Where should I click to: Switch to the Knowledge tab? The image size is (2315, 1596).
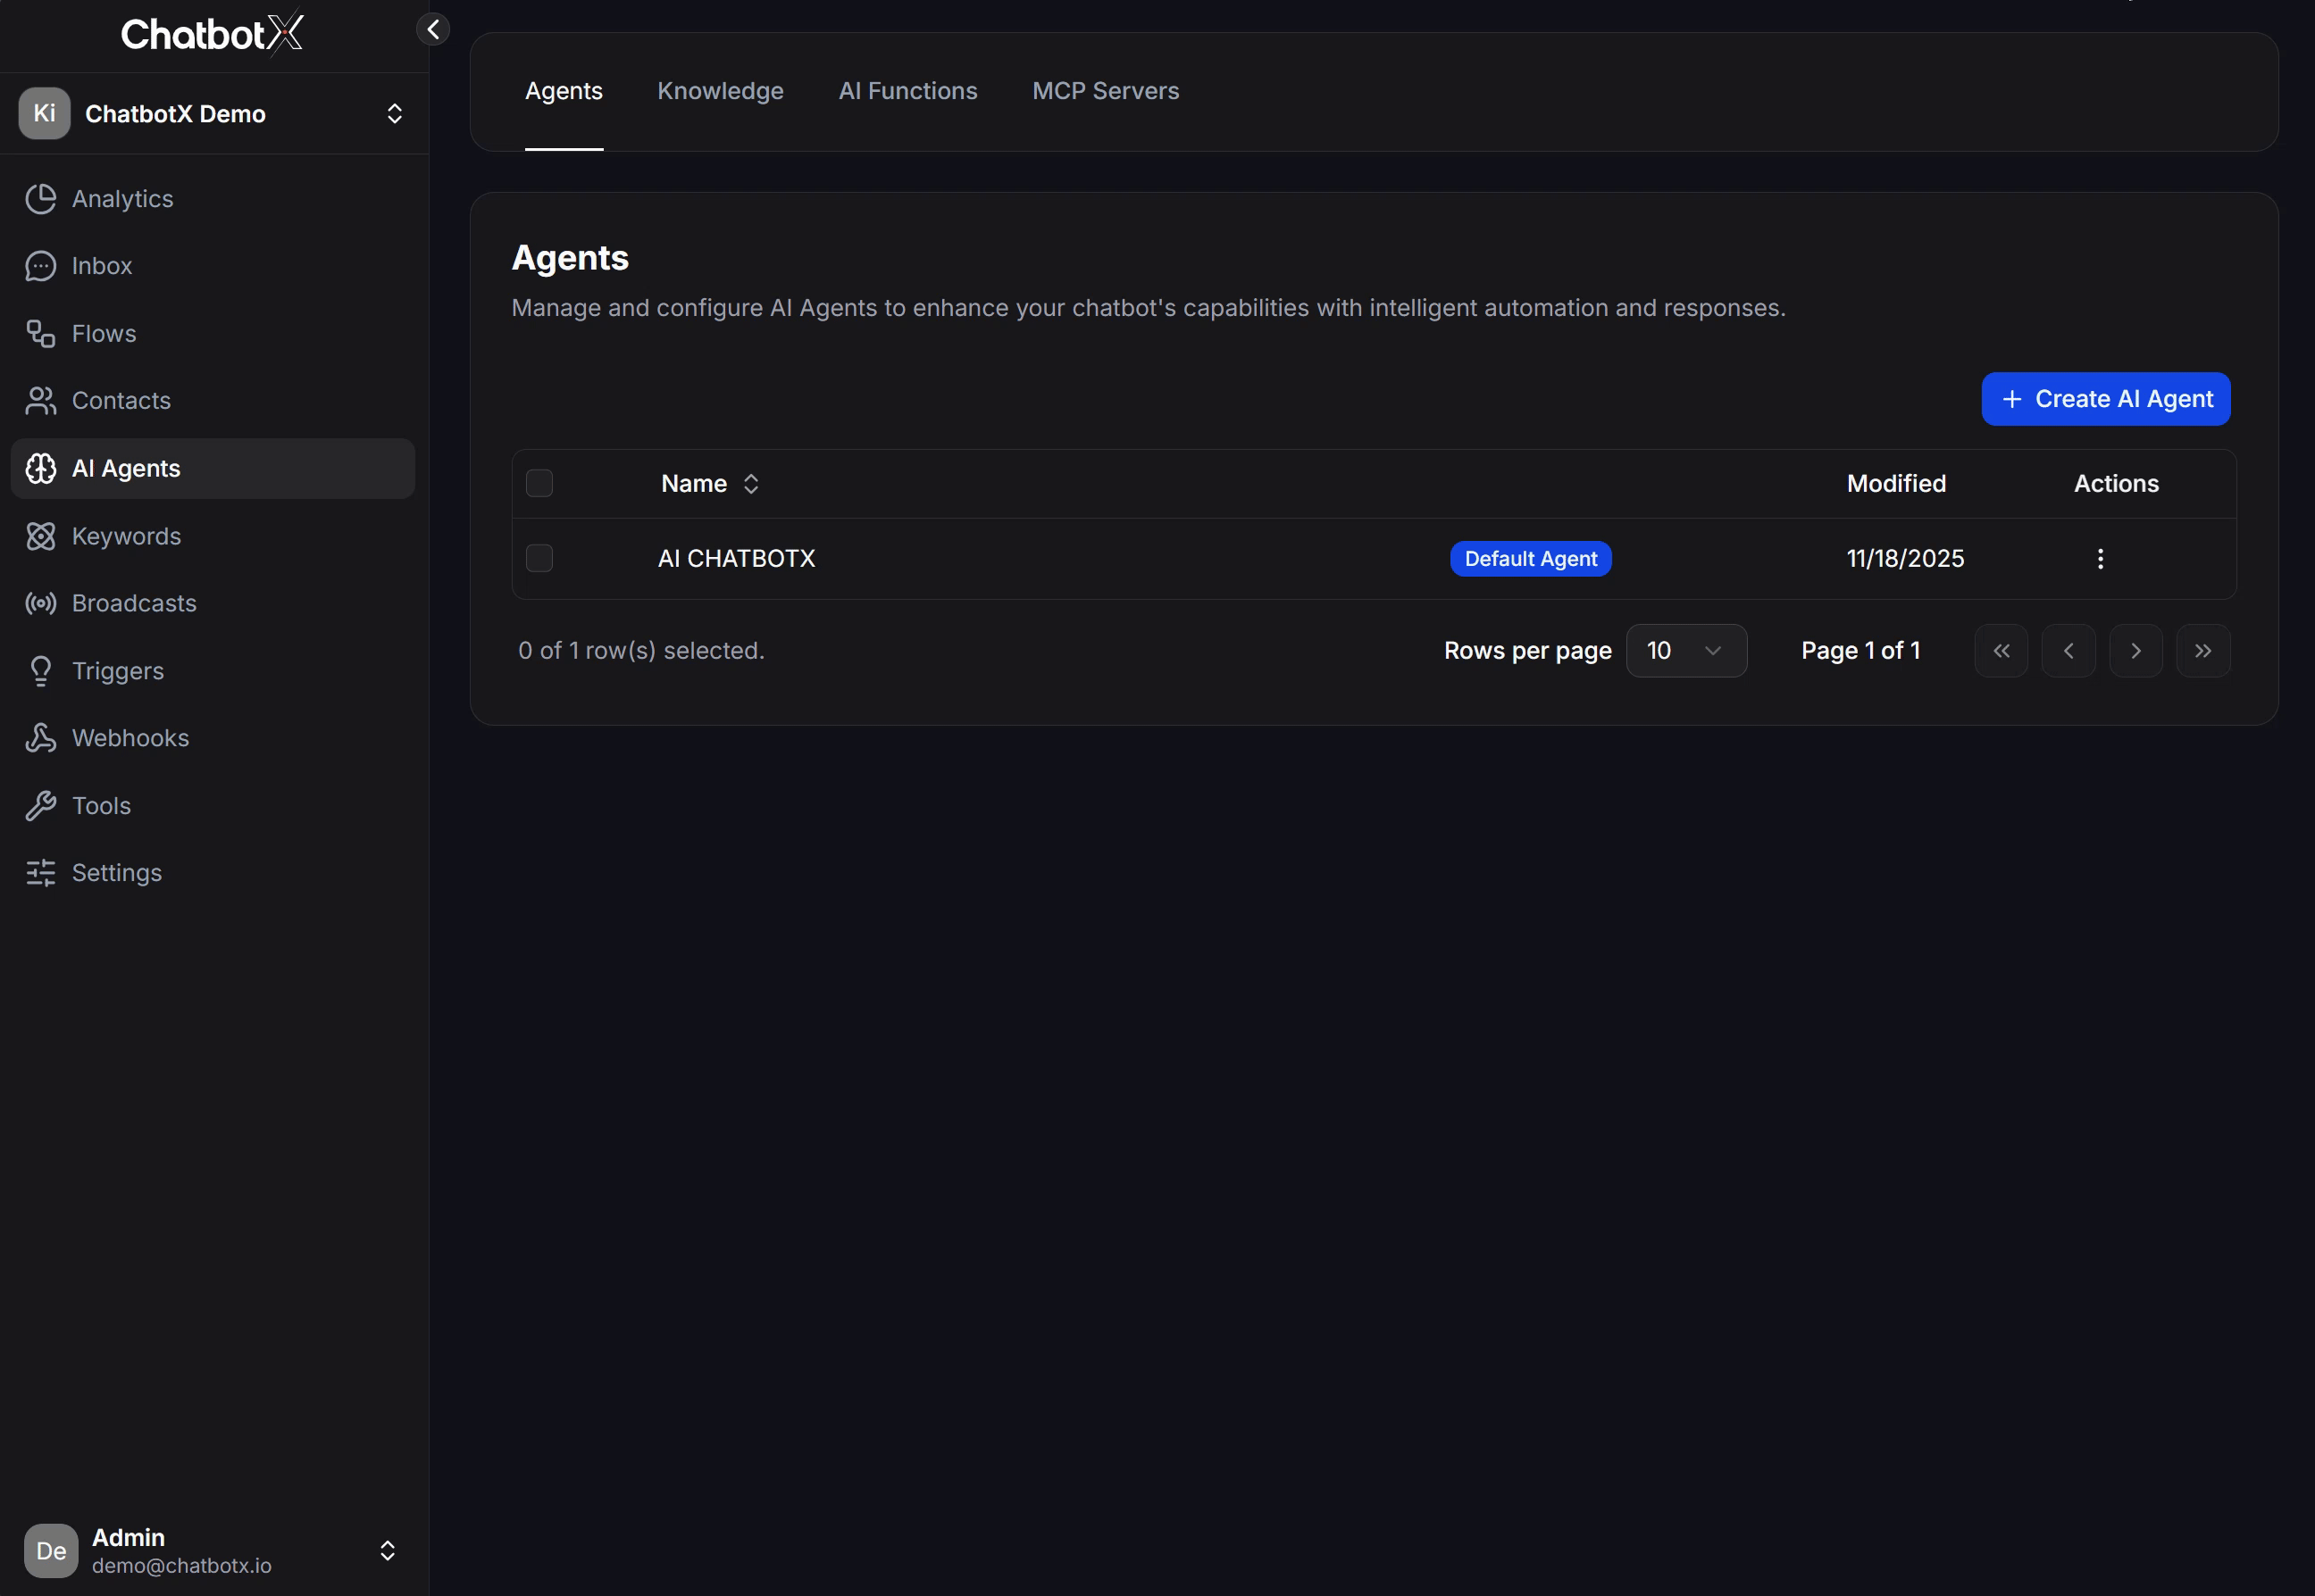[719, 91]
